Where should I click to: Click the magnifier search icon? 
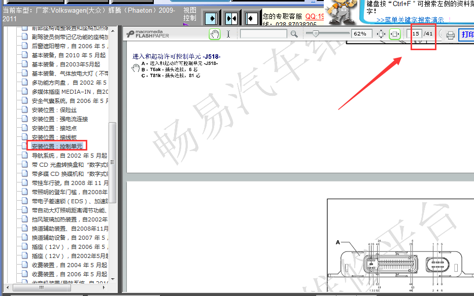point(294,34)
